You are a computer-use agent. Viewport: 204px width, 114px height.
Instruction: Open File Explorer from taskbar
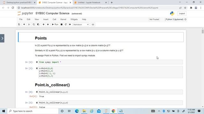click(84, 111)
